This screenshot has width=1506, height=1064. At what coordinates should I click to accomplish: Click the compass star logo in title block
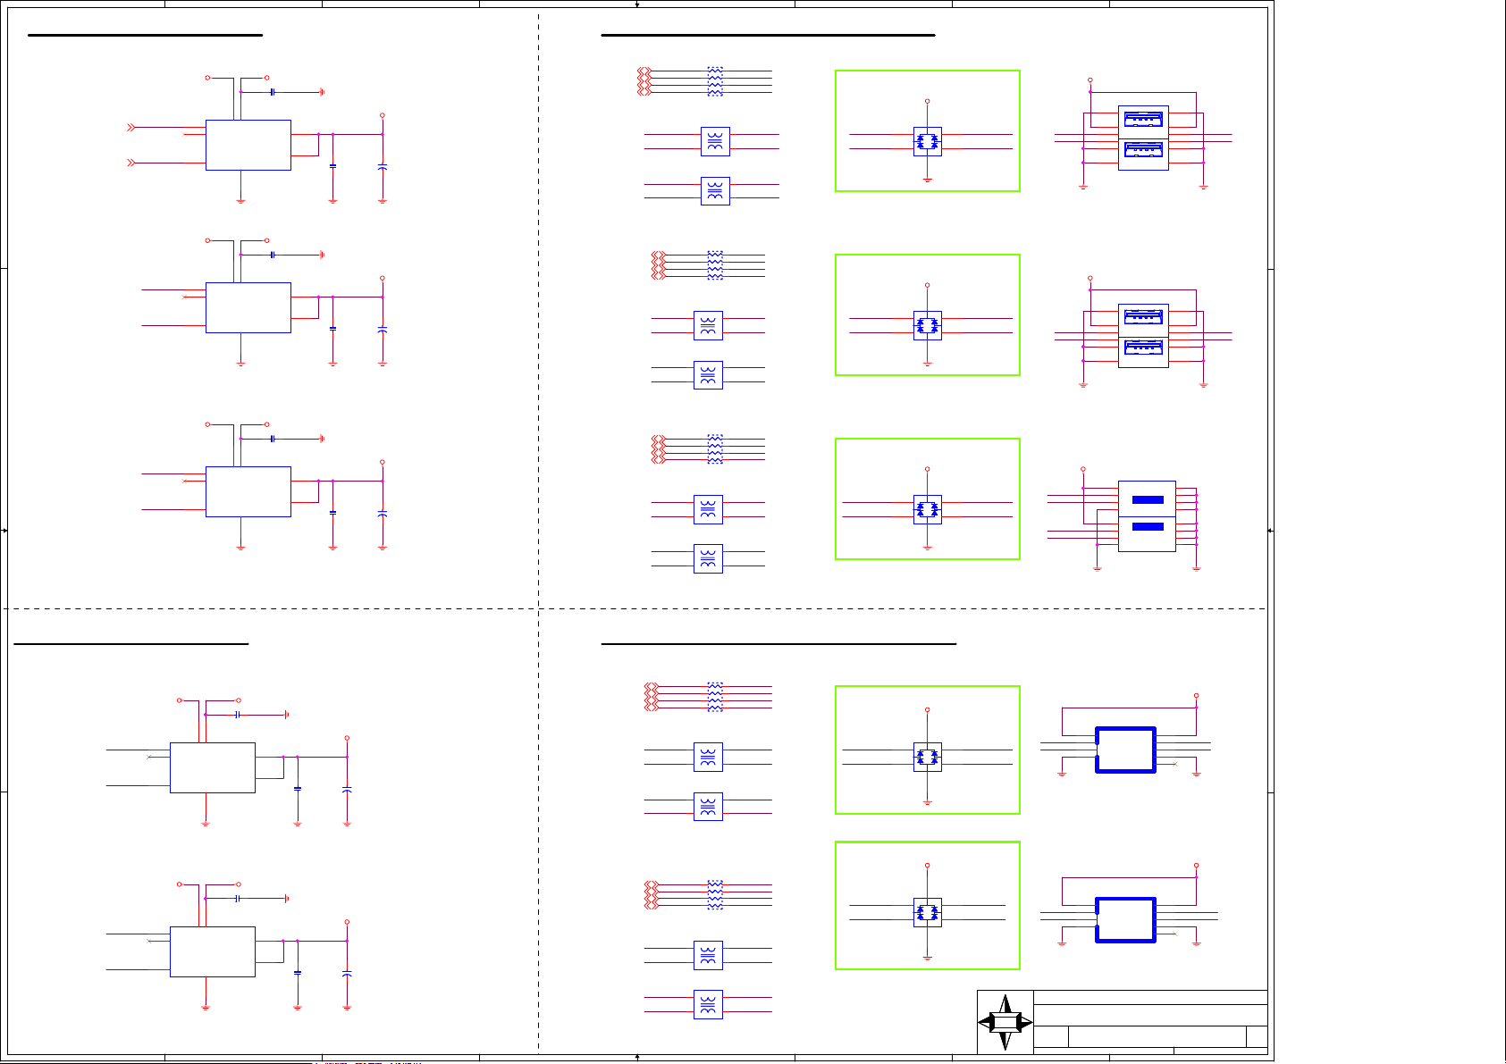click(x=1005, y=1023)
